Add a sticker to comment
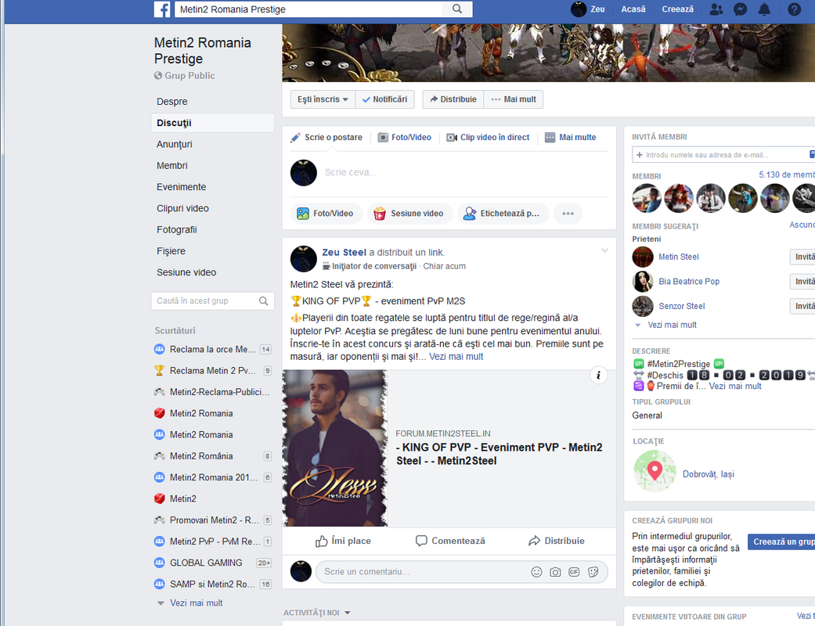815x626 pixels. pos(593,572)
